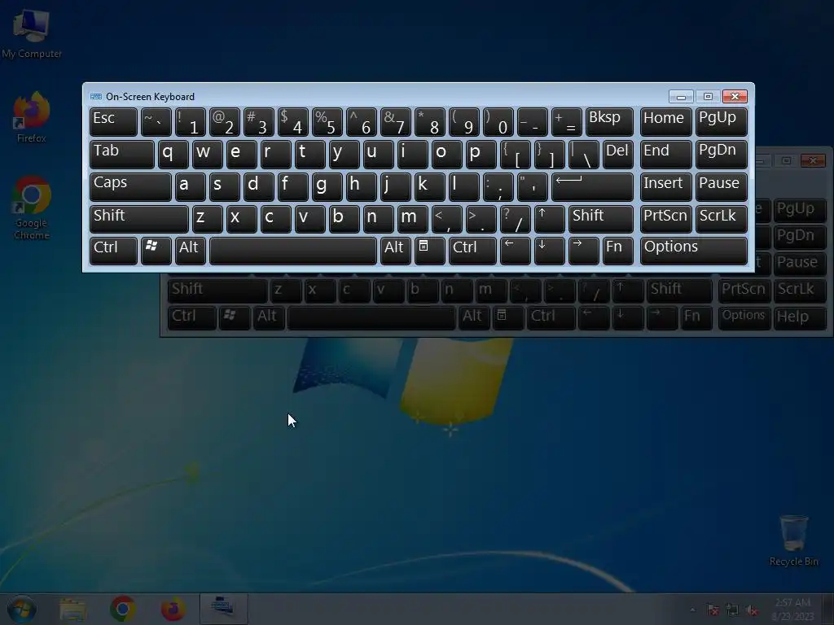834x625 pixels.
Task: Click Fn on the background keyboard
Action: pyautogui.click(x=696, y=317)
